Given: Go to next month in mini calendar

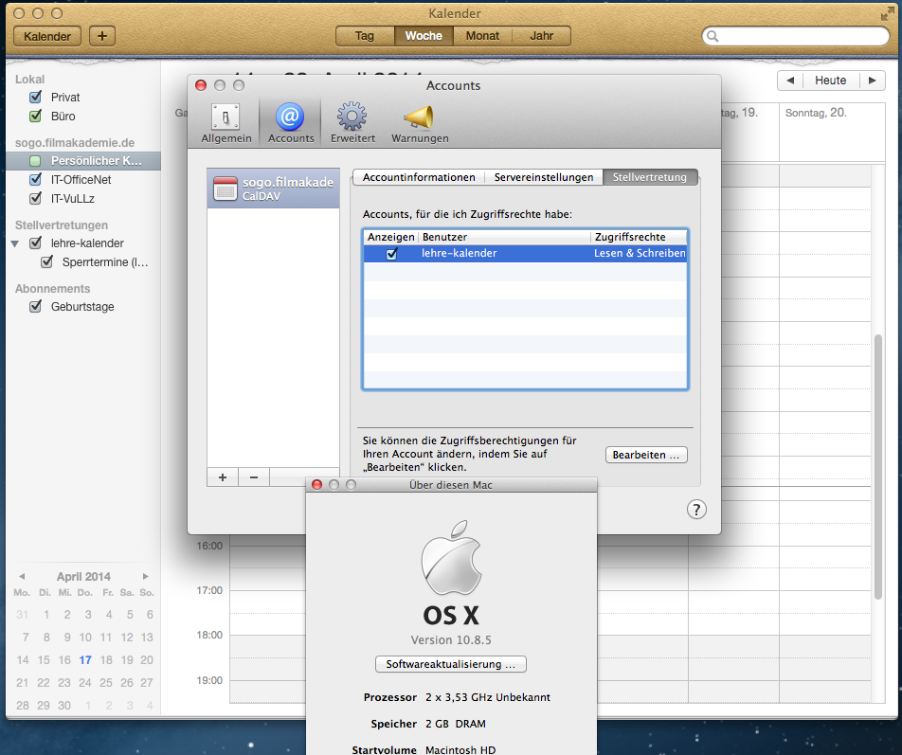Looking at the screenshot, I should (146, 576).
